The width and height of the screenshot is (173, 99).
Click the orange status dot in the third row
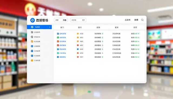coord(78,41)
